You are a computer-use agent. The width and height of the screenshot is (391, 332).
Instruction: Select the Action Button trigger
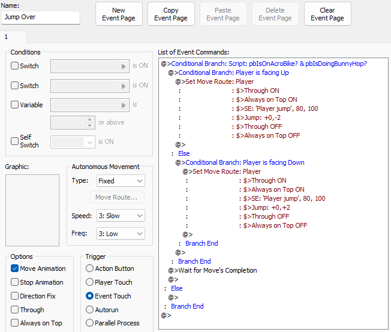pos(89,268)
